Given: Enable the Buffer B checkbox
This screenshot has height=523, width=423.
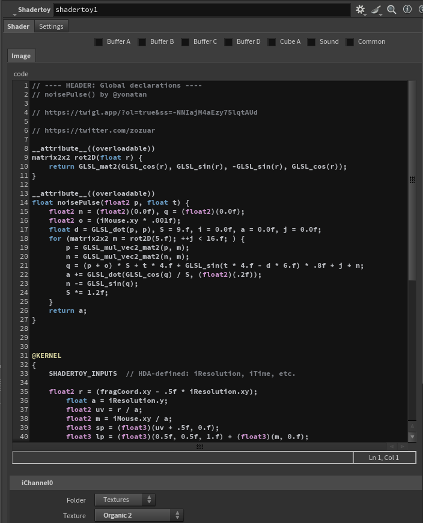Looking at the screenshot, I should (x=142, y=42).
